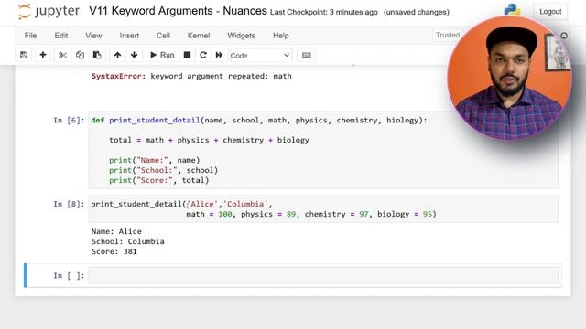This screenshot has height=329, width=586.
Task: Restart kernel and run all cells icon
Action: (x=220, y=55)
